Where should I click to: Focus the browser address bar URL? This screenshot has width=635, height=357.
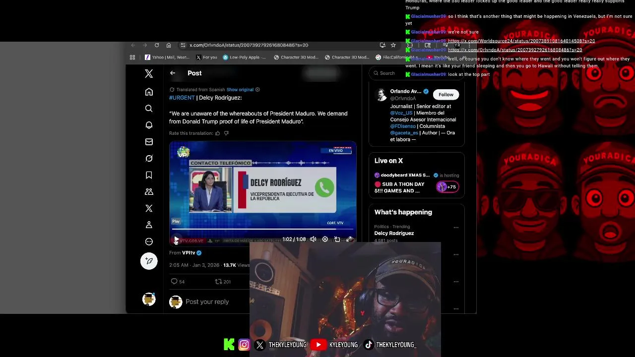[x=249, y=45]
